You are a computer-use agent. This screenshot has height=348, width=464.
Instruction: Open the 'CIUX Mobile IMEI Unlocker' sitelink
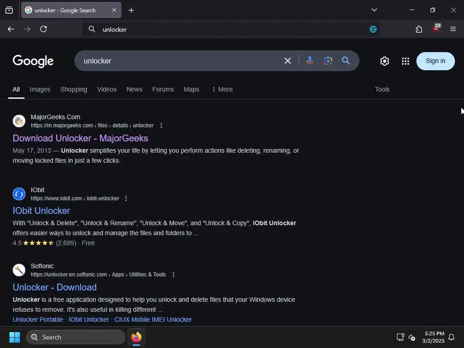(x=153, y=319)
